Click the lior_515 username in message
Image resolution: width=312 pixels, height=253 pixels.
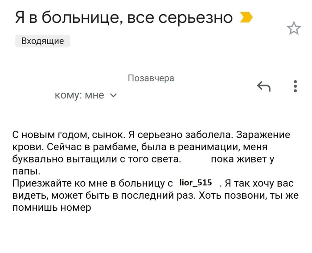pyautogui.click(x=195, y=183)
